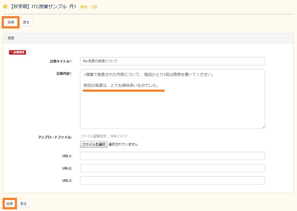This screenshot has height=211, width=297.
Task: Click the red 必須項目 badge
Action: tap(17, 52)
